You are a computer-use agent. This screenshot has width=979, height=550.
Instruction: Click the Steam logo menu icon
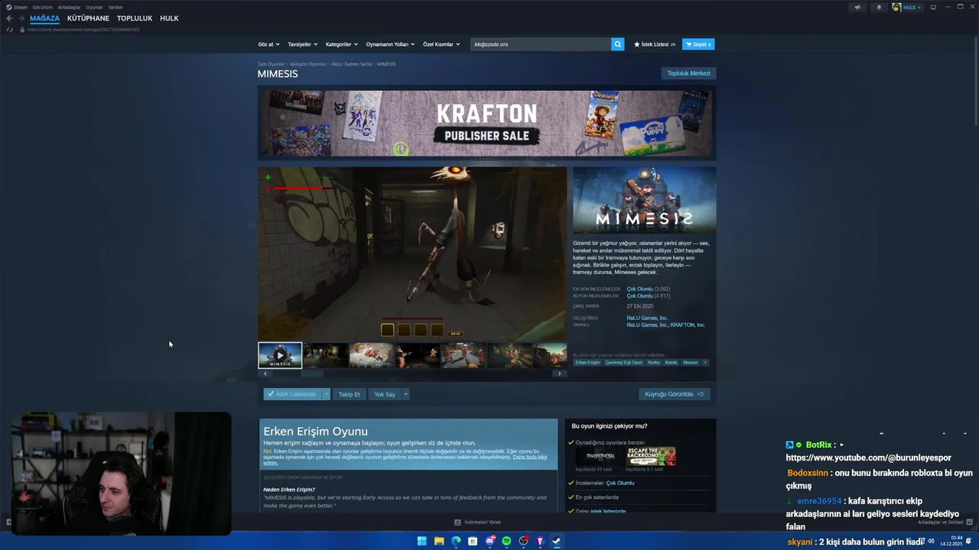(x=8, y=7)
